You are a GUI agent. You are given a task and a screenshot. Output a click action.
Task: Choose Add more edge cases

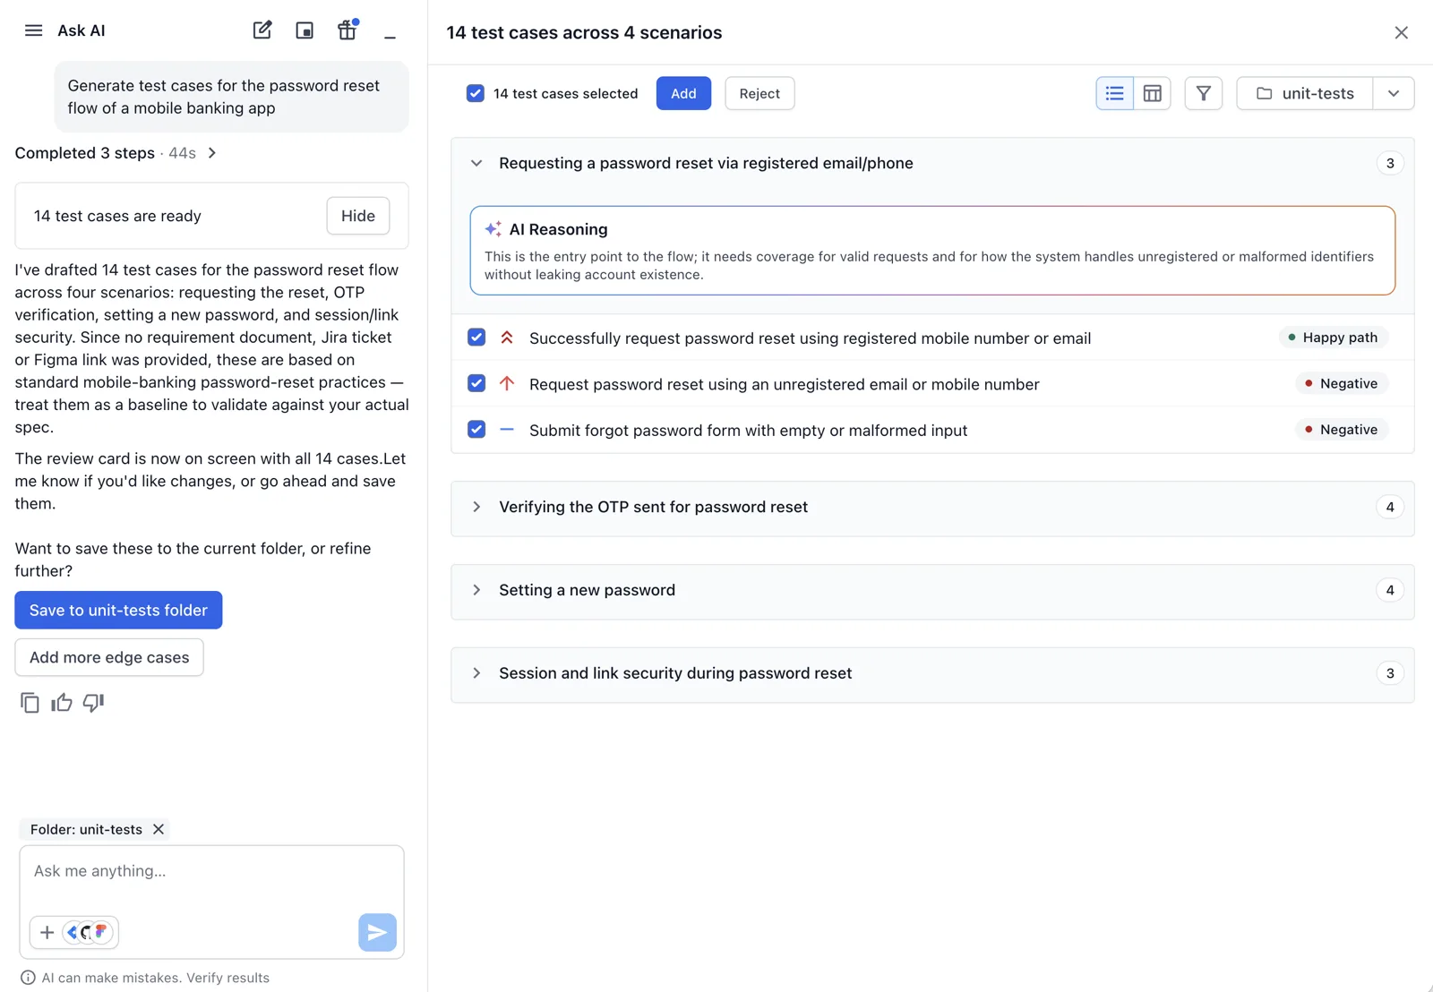[x=109, y=657]
